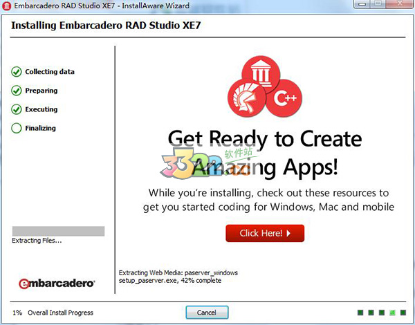Image resolution: width=415 pixels, height=325 pixels.
Task: Click the '1%' overall progress value
Action: [x=17, y=313]
